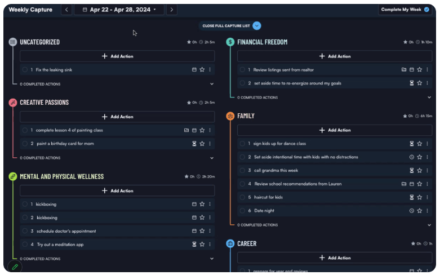Screen dimensions: 440x275
Task: Click the star icon on 'Fix the leaking sink'
Action: (x=202, y=70)
